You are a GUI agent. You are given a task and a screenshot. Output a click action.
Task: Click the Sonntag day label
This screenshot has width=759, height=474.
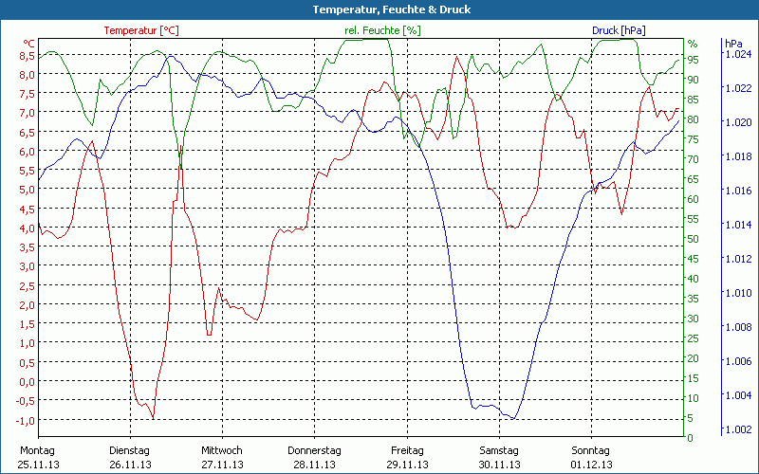coord(591,450)
